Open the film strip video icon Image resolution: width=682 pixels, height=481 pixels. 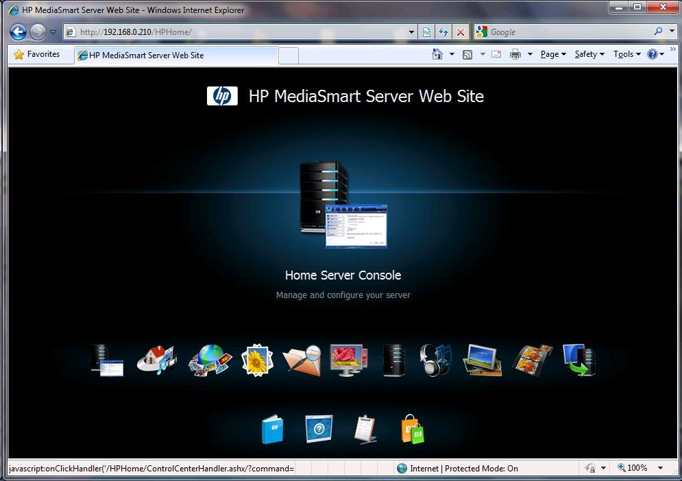tap(533, 360)
